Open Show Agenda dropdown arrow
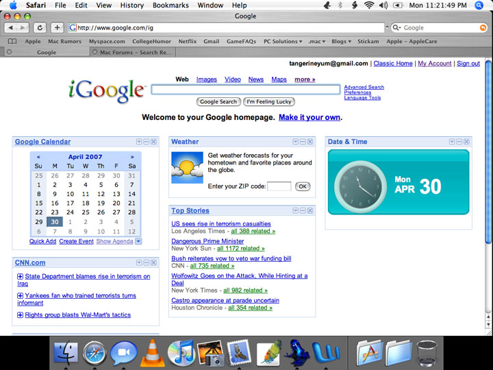Image resolution: width=493 pixels, height=370 pixels. tap(138, 241)
